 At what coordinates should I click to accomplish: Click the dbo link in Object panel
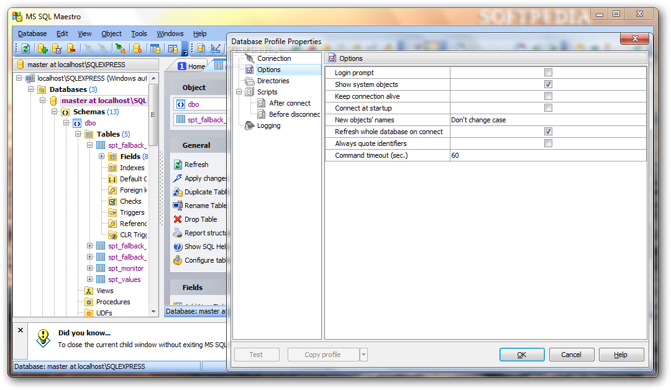(x=193, y=104)
